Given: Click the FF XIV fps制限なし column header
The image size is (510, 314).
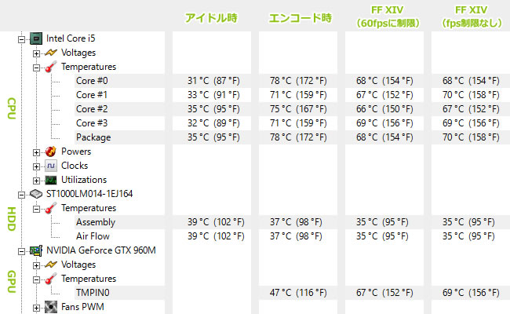Looking at the screenshot, I should click(x=472, y=16).
